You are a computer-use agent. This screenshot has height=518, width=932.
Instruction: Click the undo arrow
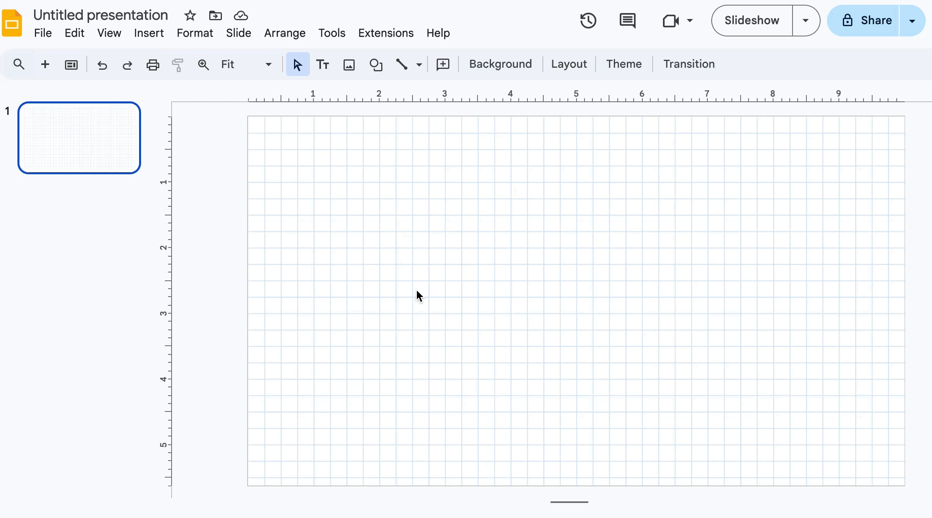[102, 64]
